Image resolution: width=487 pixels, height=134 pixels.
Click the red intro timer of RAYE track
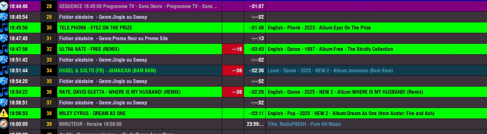pos(233,92)
